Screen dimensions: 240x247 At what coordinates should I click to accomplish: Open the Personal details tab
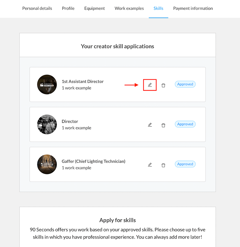37,8
